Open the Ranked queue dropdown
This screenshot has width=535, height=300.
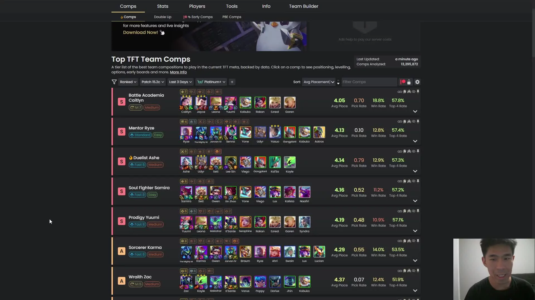pos(128,82)
